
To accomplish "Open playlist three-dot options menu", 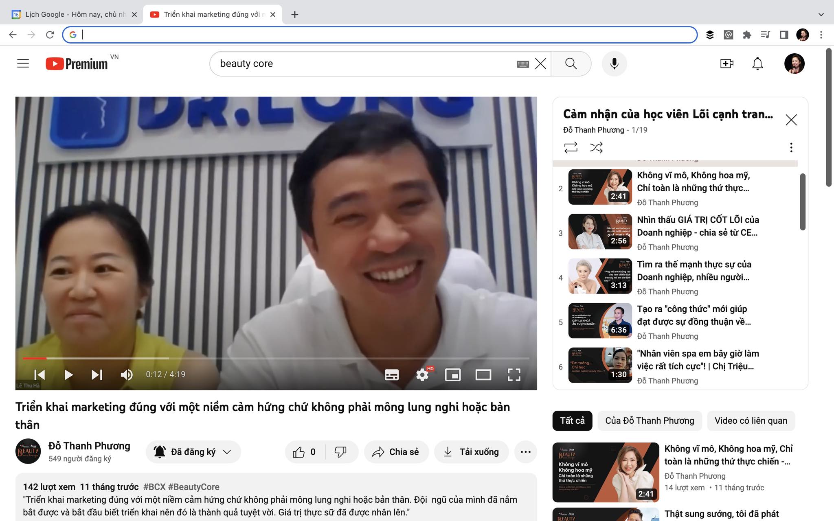I will (x=791, y=147).
